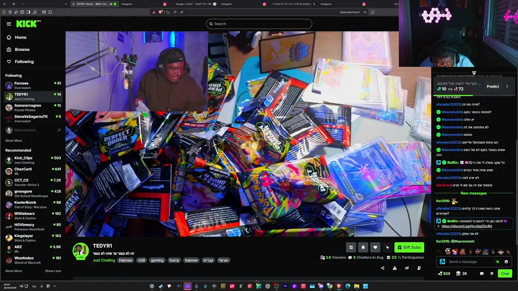Viewport: 518px width, 291px height.
Task: Select the Hebrew tag
Action: click(125, 260)
